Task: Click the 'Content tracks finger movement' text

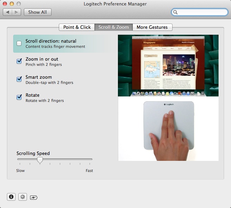Action: click(x=55, y=46)
